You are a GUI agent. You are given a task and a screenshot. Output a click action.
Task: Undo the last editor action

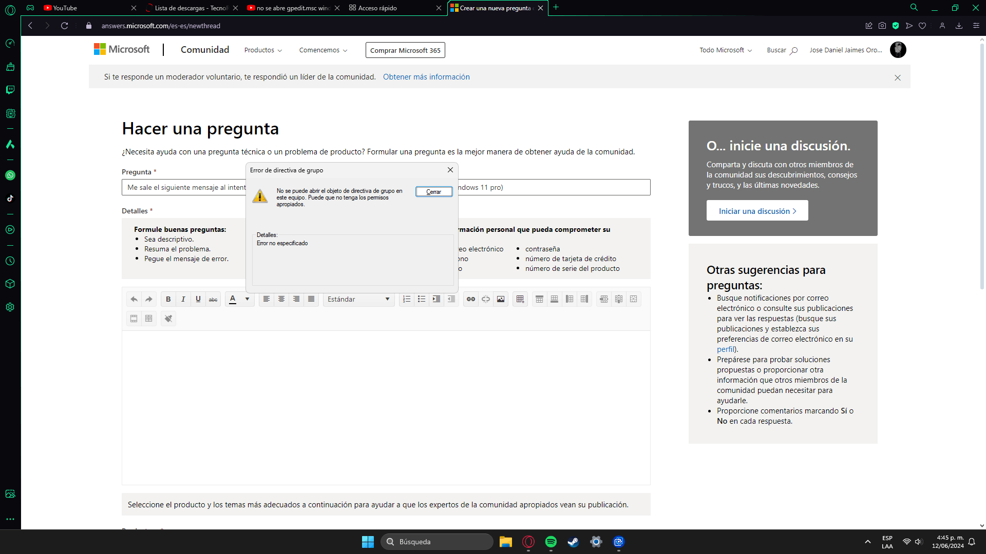(x=134, y=299)
